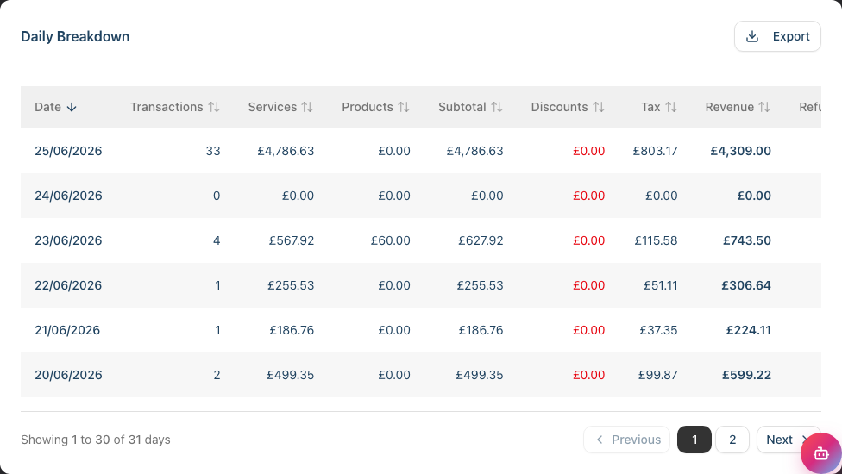Click the tax value £37.35
The image size is (842, 474).
pyautogui.click(x=658, y=330)
